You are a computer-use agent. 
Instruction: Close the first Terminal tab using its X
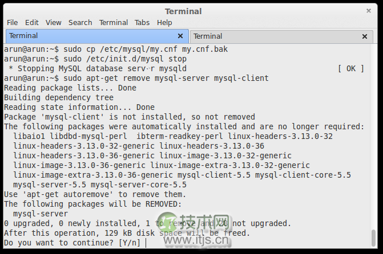tap(181, 36)
